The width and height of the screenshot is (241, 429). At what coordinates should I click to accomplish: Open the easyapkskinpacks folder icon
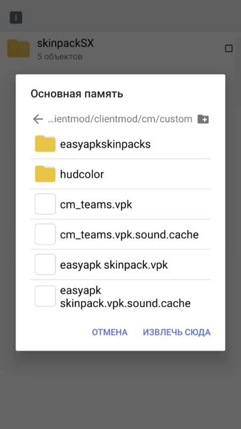click(45, 143)
